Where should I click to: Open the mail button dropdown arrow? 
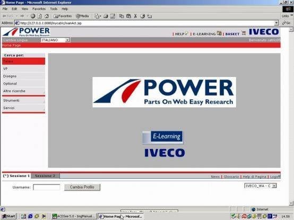(100, 16)
